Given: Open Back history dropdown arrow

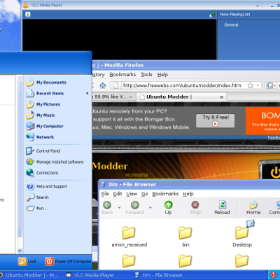Looking at the screenshot, I should 120,207.
